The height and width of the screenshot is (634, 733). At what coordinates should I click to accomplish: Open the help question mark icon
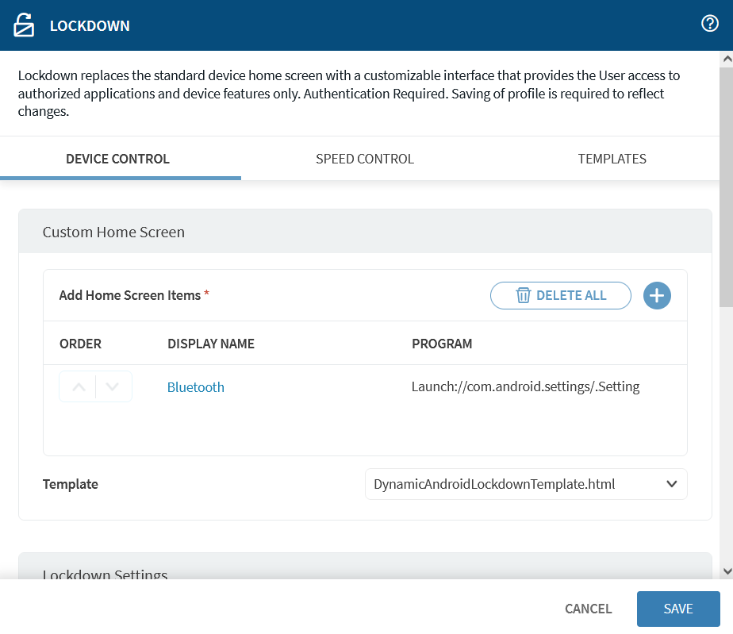(710, 24)
